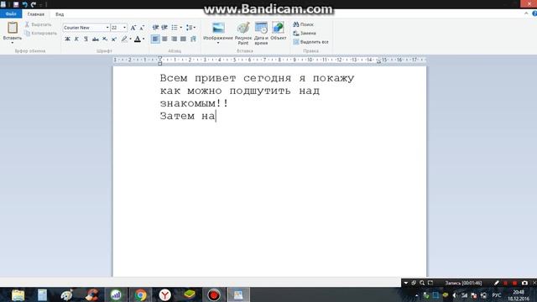Click the Bandicam camera screenshot icon
The width and height of the screenshot is (537, 302).
click(524, 283)
